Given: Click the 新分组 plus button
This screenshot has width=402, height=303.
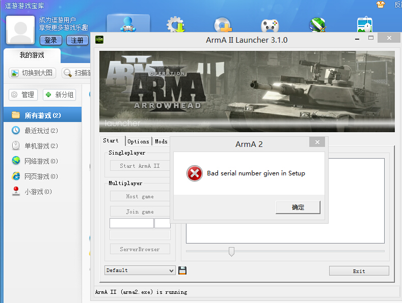Looking at the screenshot, I should click(60, 95).
